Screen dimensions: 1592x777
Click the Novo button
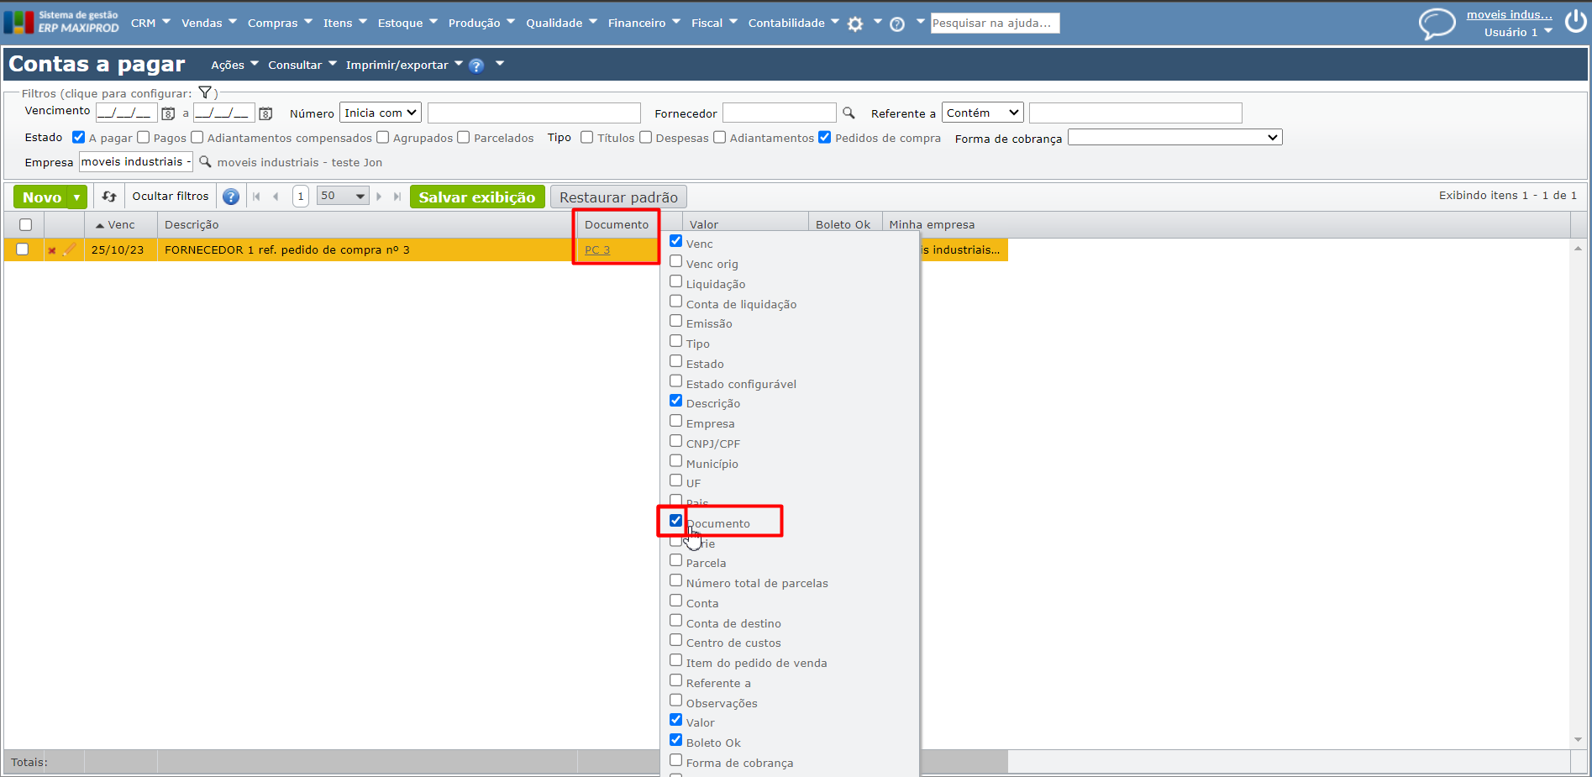(x=41, y=197)
